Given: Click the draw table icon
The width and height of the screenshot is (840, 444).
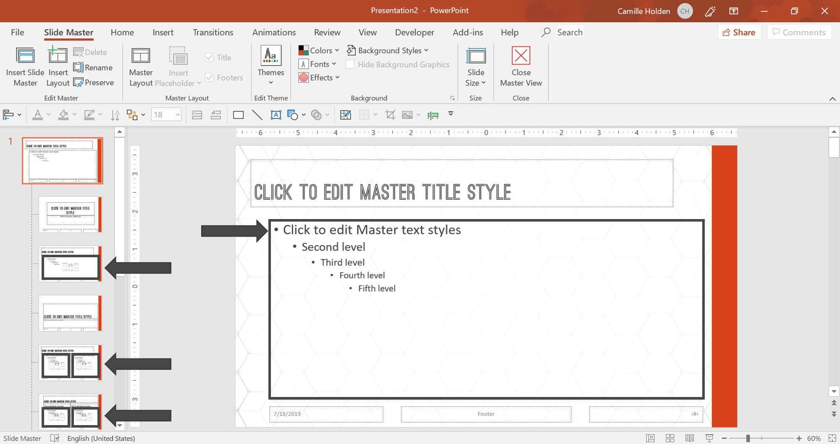Looking at the screenshot, I should 345,115.
